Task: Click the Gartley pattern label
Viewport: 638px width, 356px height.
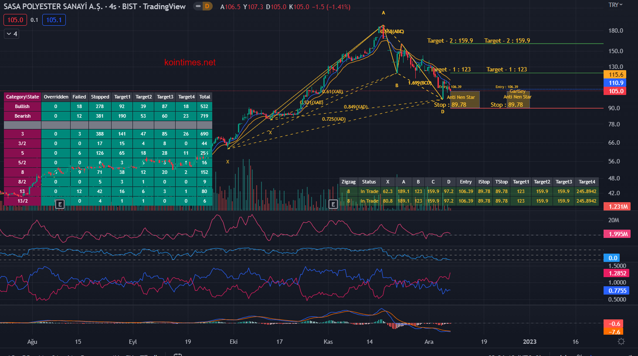Action: pyautogui.click(x=517, y=91)
